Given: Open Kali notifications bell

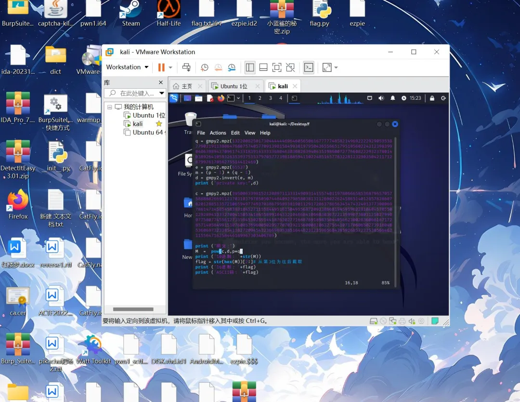Looking at the screenshot, I should tap(393, 98).
